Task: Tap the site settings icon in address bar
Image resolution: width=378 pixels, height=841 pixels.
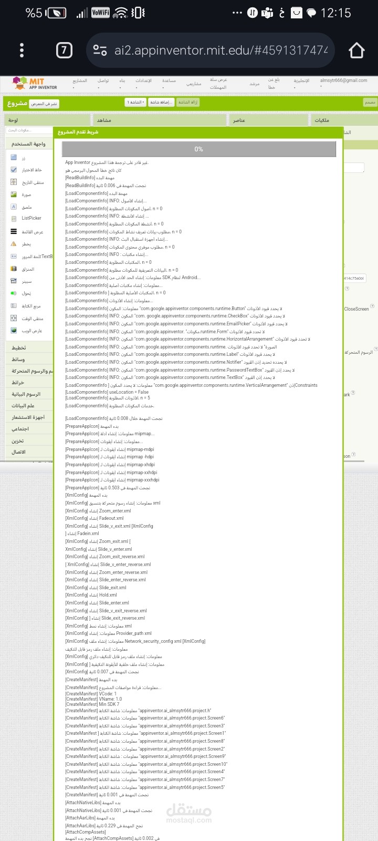Action: coord(100,50)
